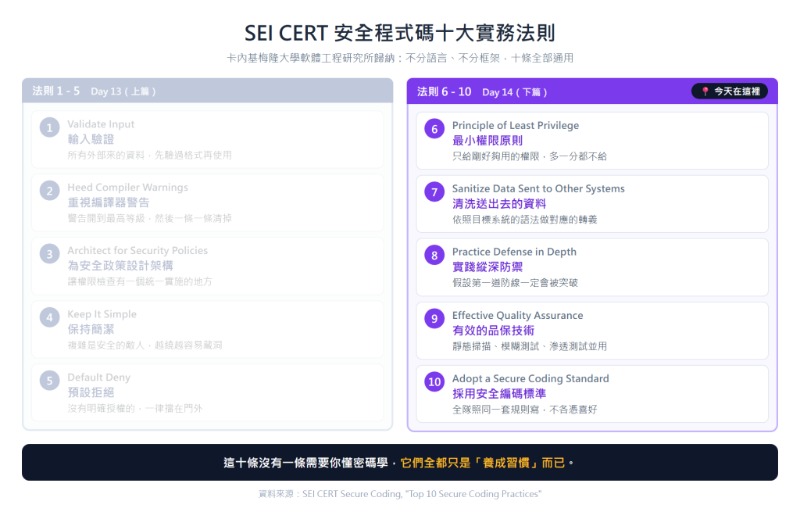
Task: Click the number 1 circle badge
Action: click(x=49, y=127)
